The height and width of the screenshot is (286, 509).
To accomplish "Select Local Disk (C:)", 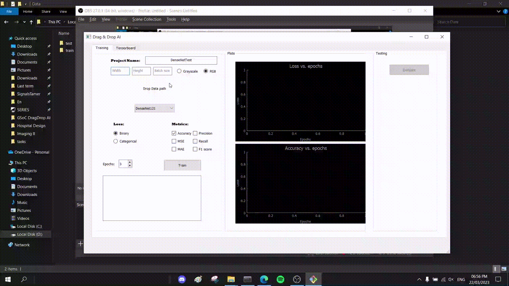I will (29, 226).
